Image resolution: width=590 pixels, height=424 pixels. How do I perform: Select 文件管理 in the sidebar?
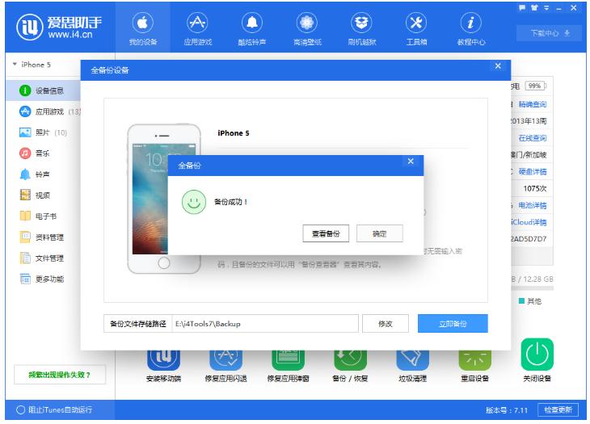[x=44, y=258]
